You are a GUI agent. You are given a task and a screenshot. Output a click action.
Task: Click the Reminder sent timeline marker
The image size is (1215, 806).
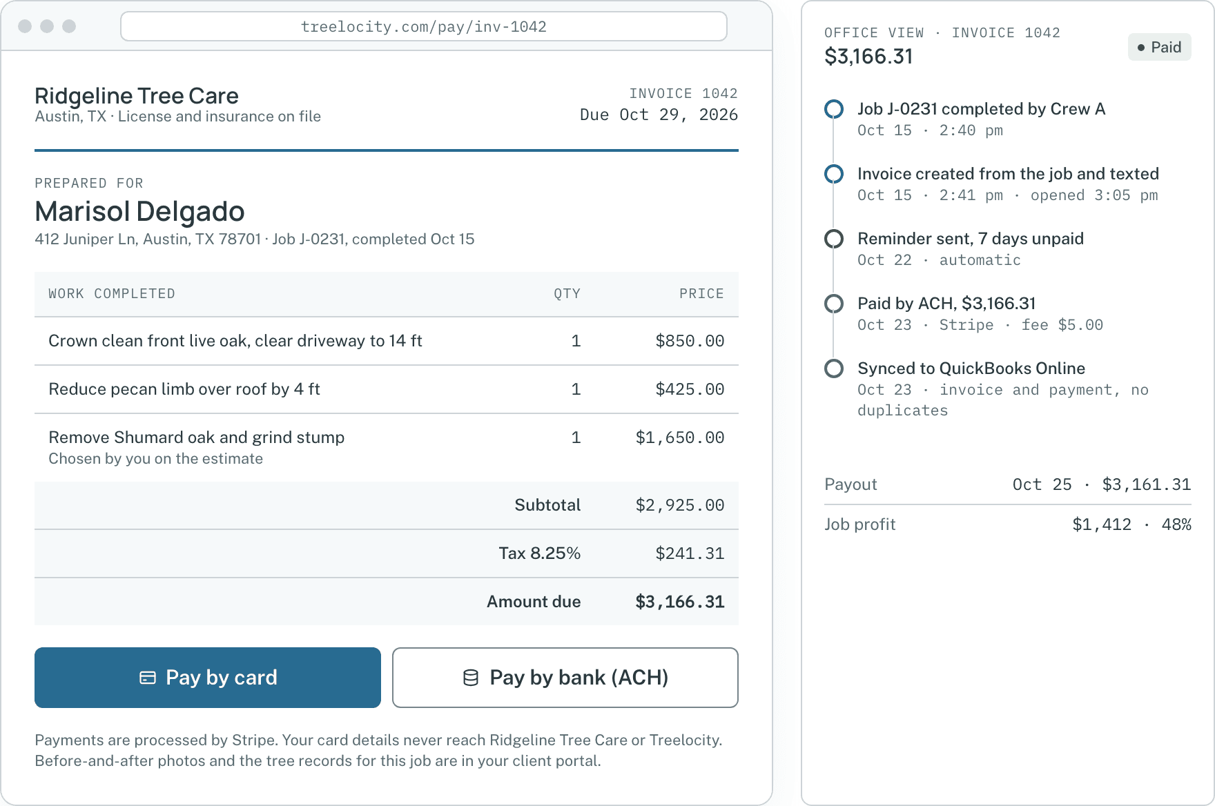click(x=834, y=239)
